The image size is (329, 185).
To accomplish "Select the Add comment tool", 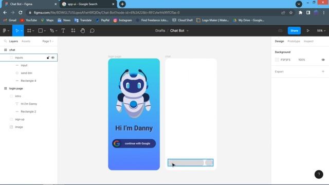I will pyautogui.click(x=92, y=31).
